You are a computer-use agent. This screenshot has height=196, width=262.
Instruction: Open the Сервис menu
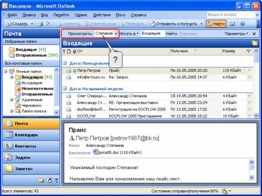(x=81, y=15)
